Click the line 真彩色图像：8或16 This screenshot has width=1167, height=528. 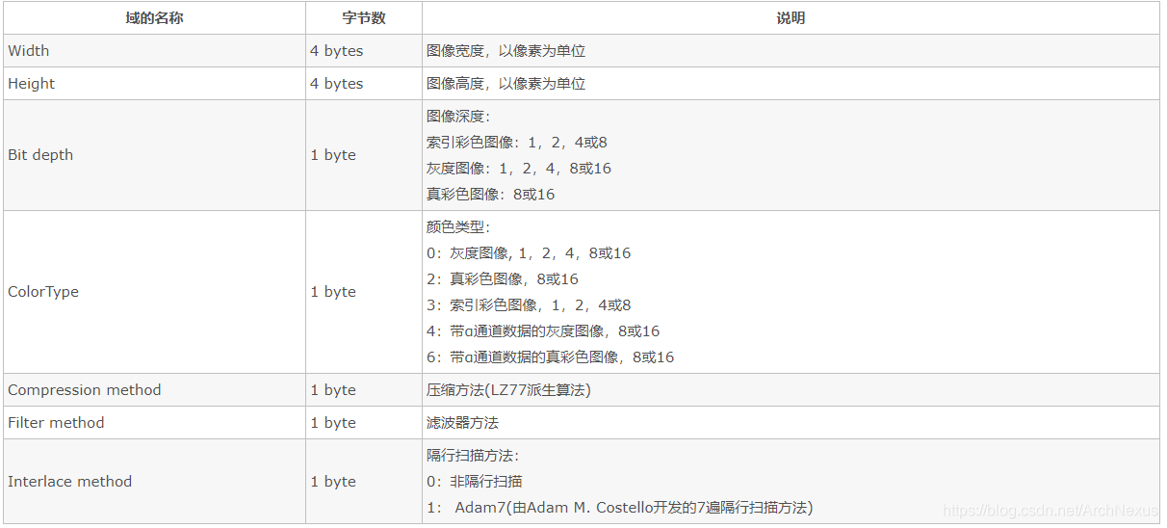(491, 195)
